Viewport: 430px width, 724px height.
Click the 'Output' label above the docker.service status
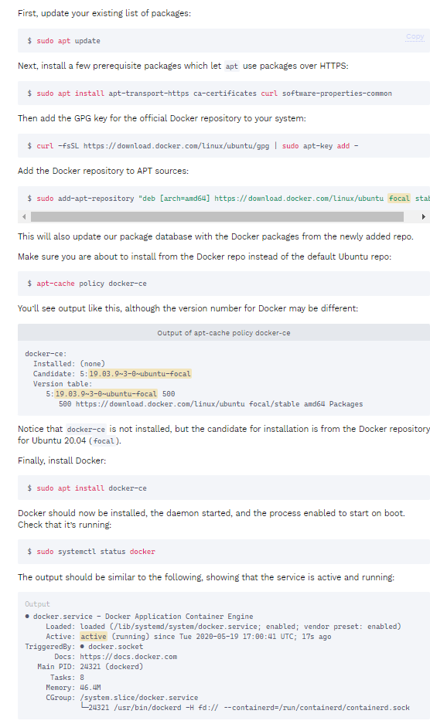(x=37, y=604)
